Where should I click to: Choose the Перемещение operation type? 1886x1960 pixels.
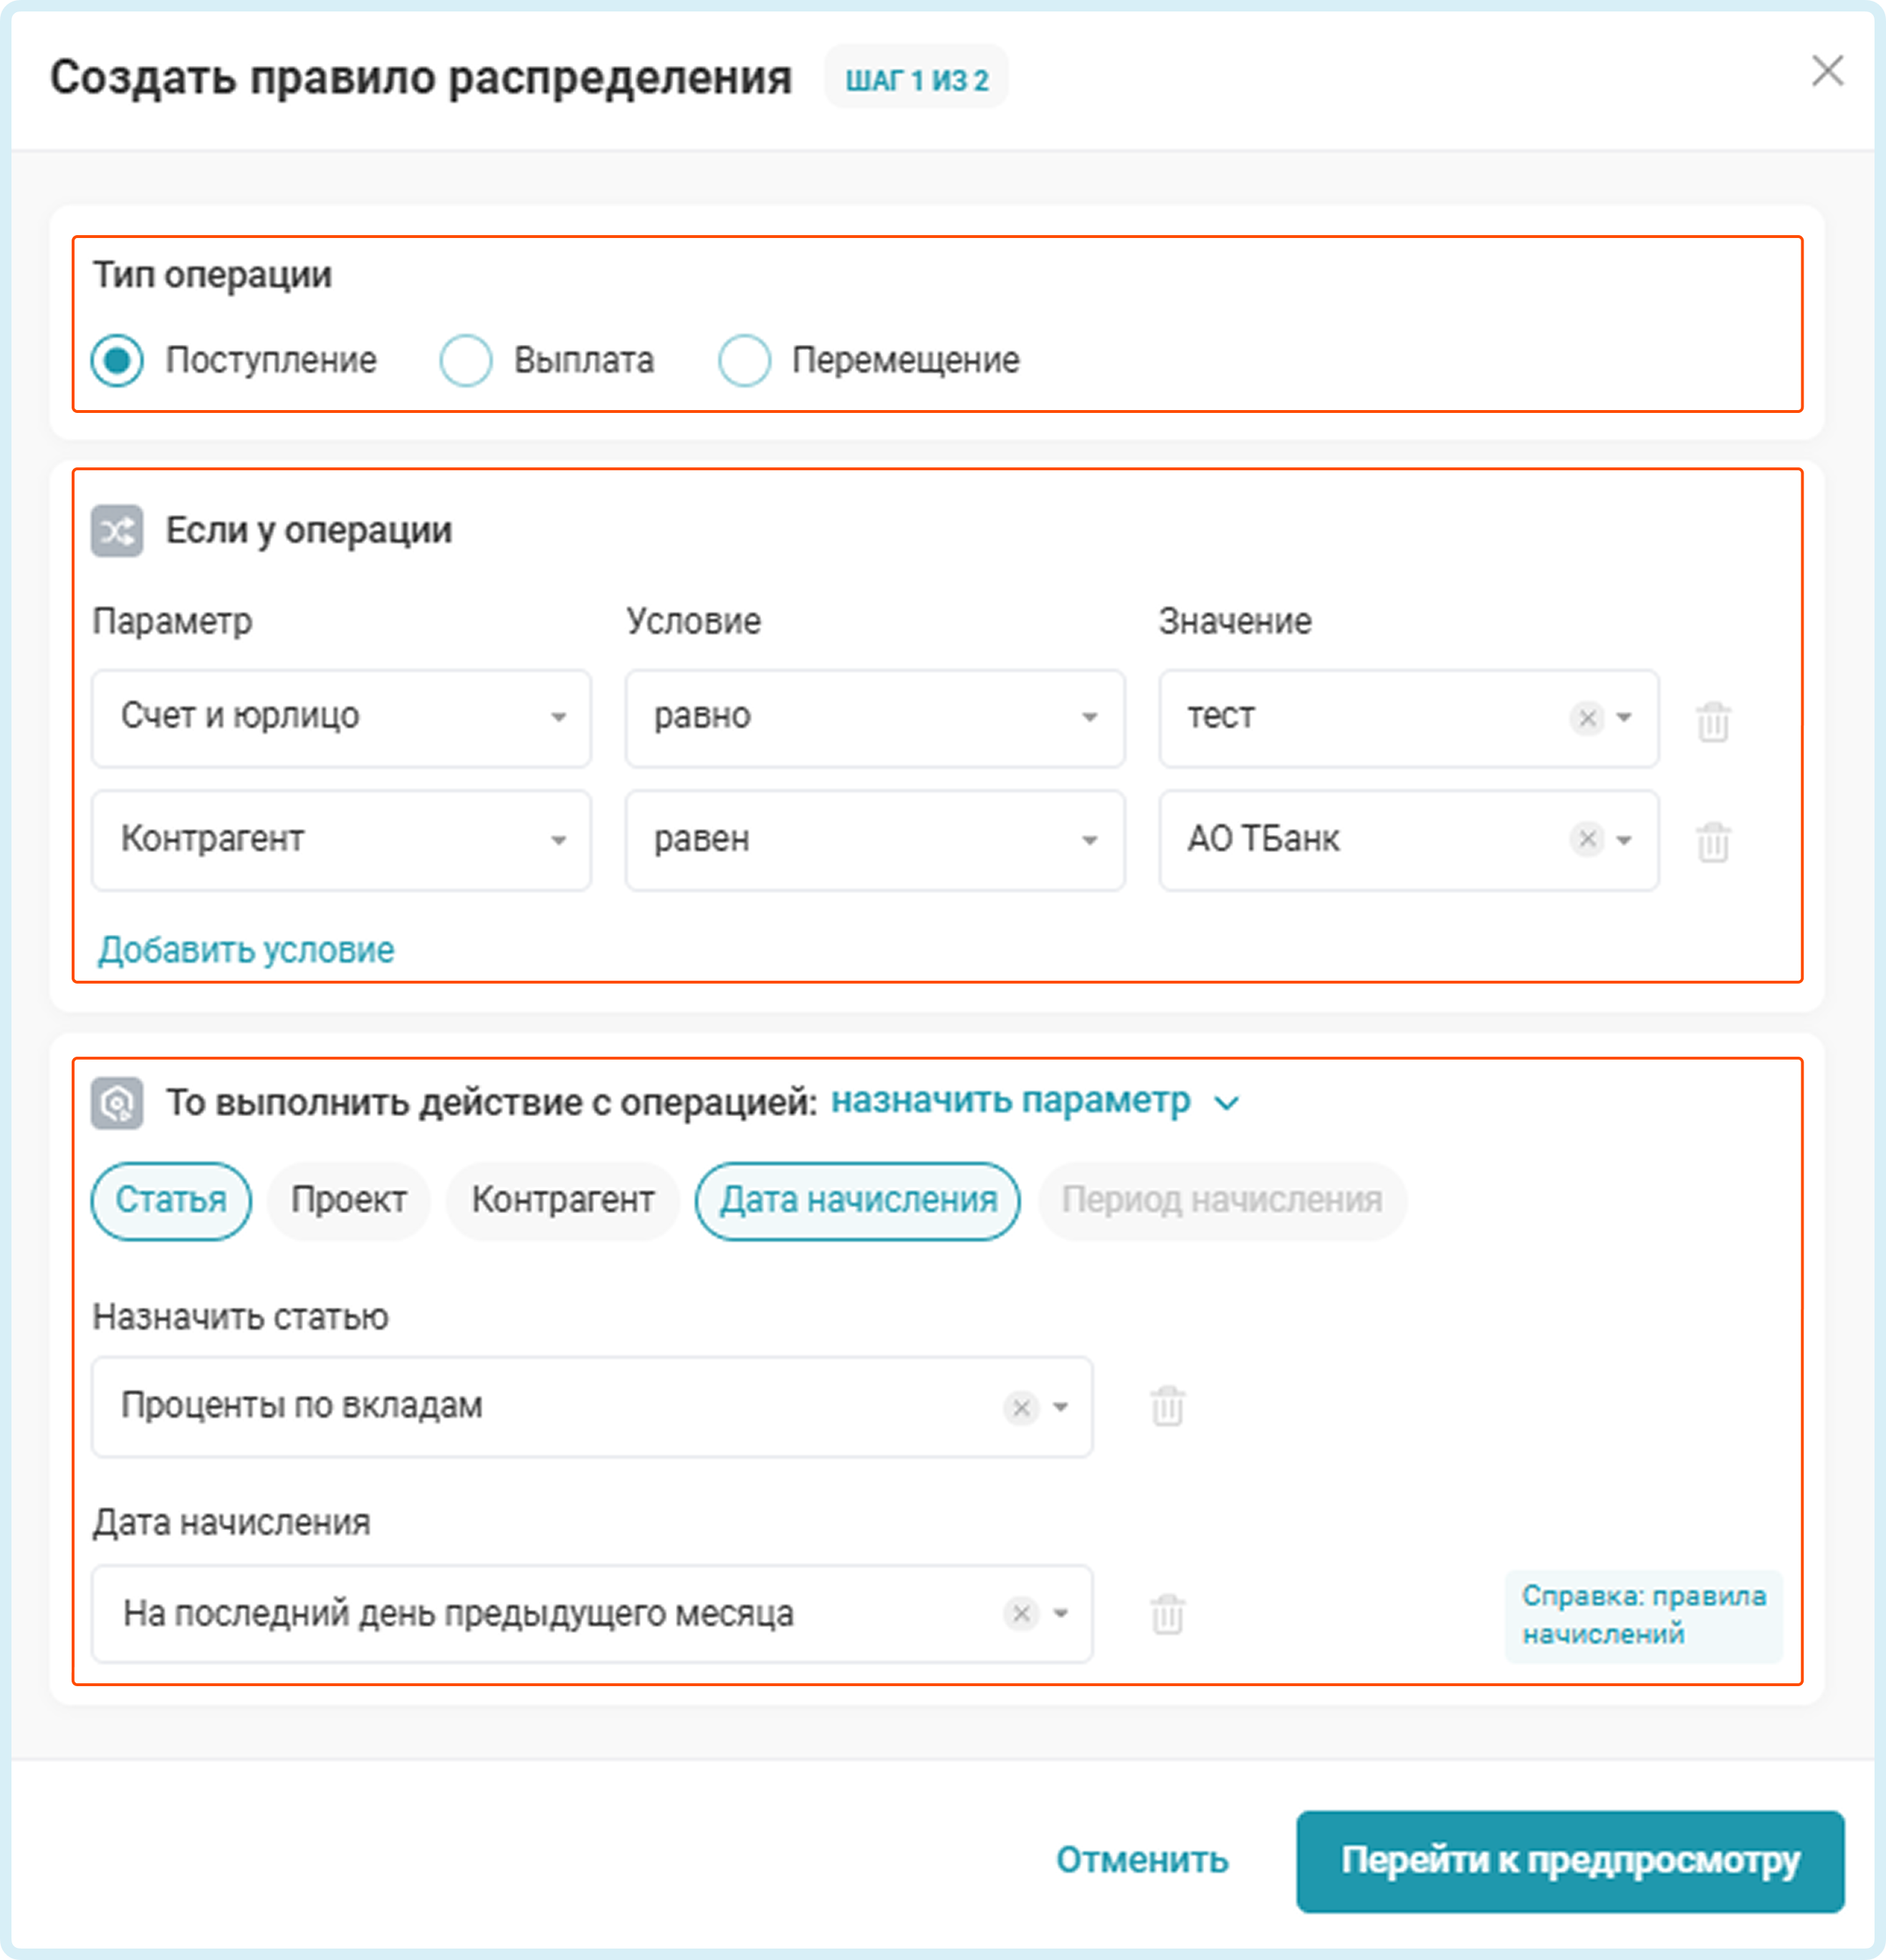point(745,360)
